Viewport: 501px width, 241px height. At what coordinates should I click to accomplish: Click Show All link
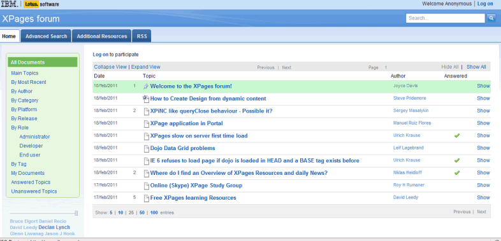pos(476,67)
